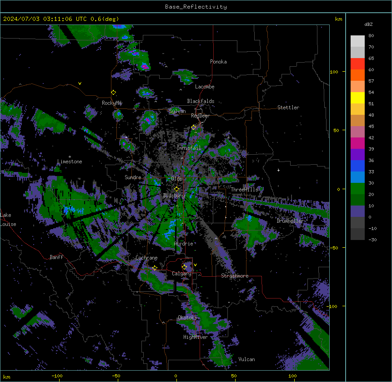Click the RedDeer city label
Viewport: 392px width, 382px height.
[200, 116]
